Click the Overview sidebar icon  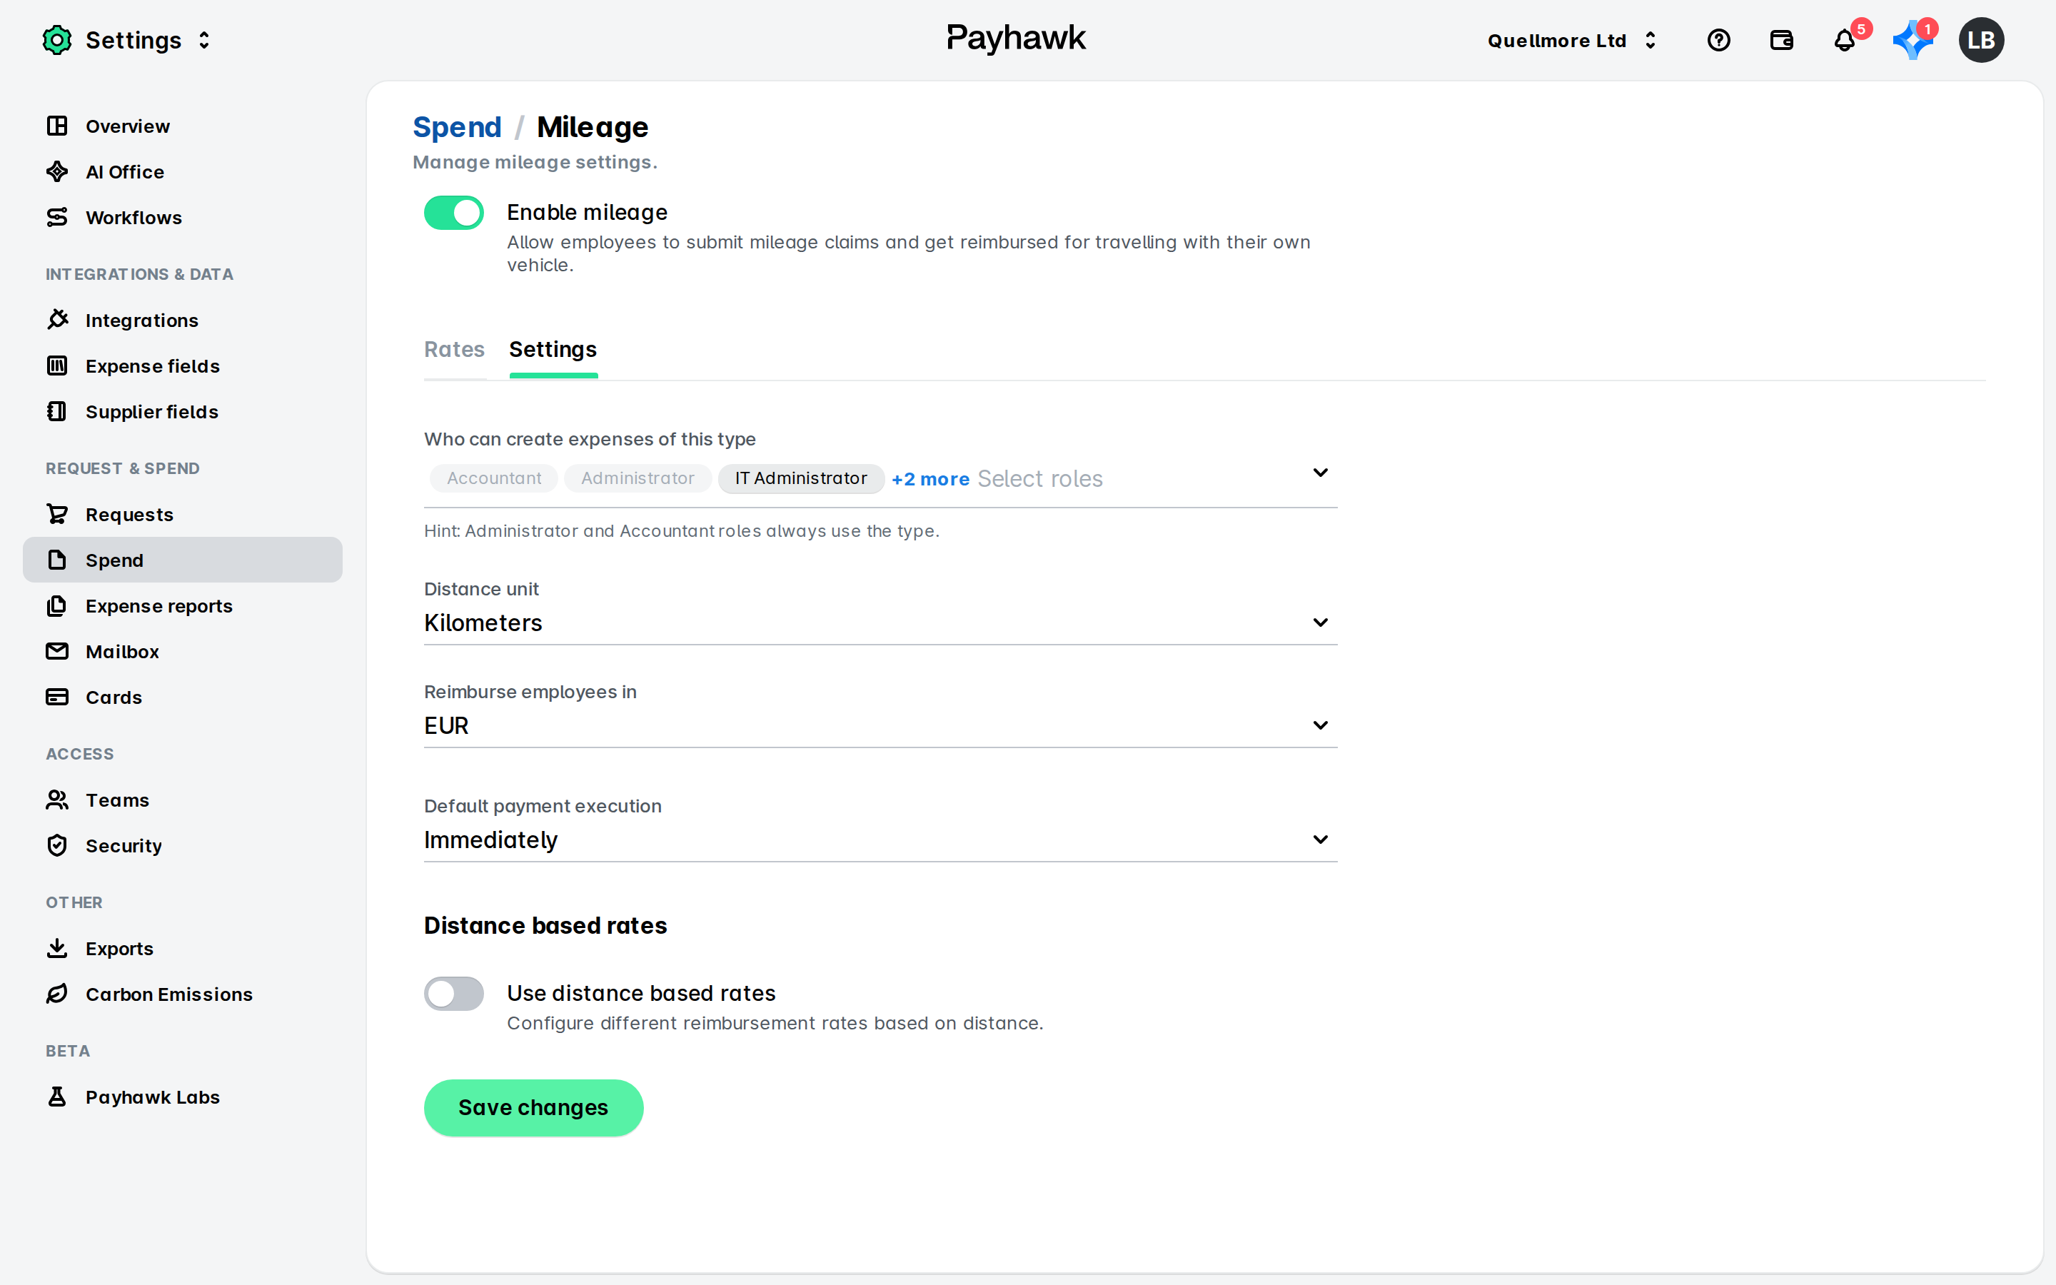pos(57,126)
